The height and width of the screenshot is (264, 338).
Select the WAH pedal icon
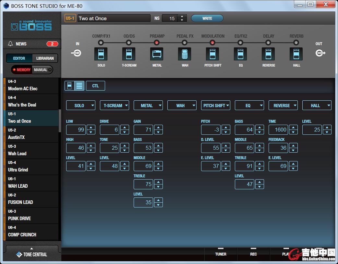point(185,54)
